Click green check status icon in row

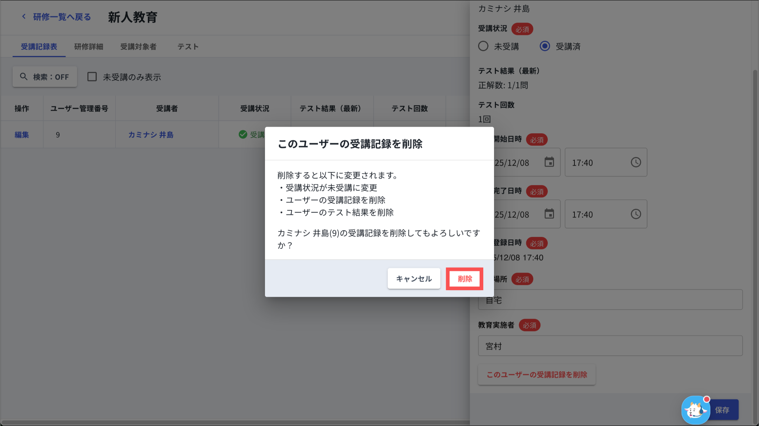click(x=243, y=134)
